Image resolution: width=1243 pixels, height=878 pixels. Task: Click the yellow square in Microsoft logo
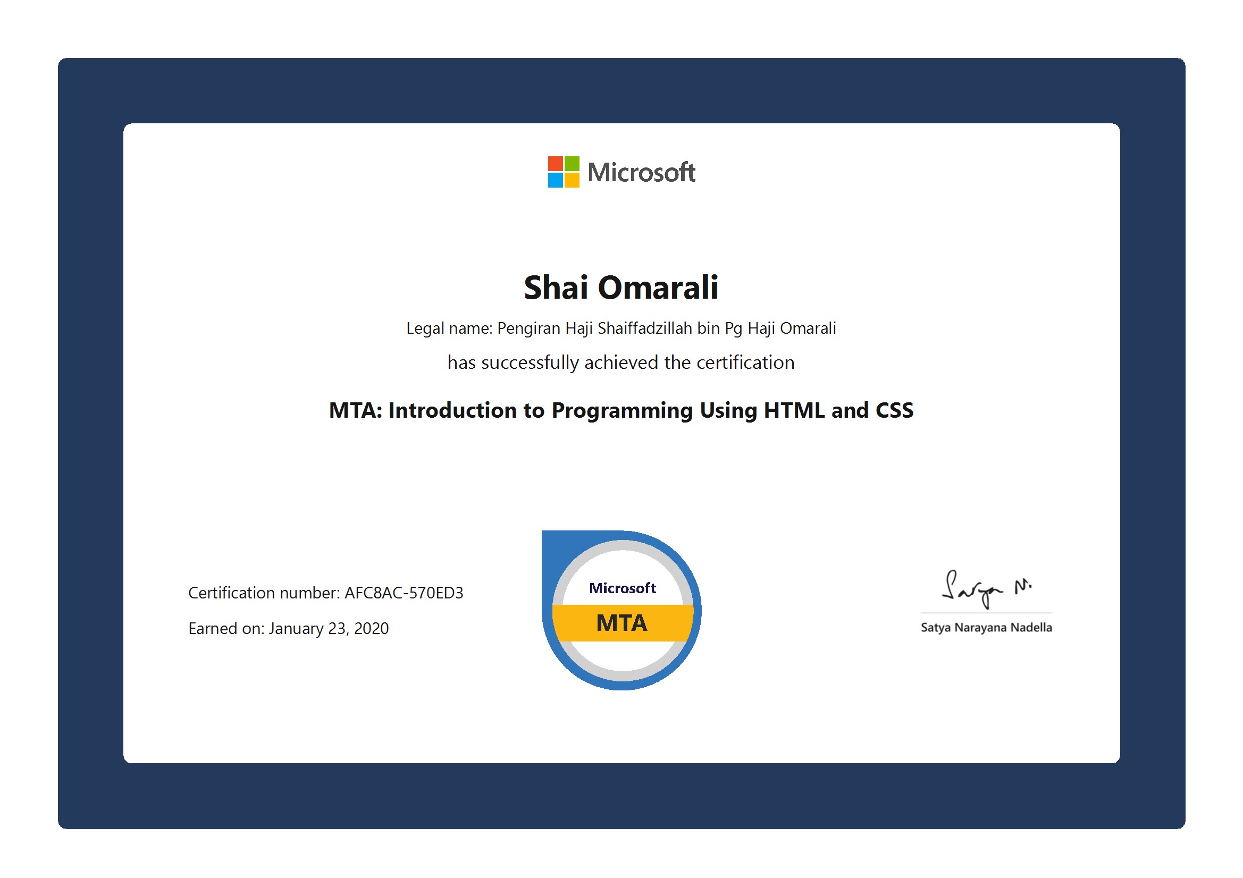(x=572, y=180)
